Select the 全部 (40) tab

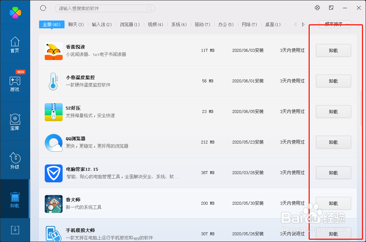point(51,25)
